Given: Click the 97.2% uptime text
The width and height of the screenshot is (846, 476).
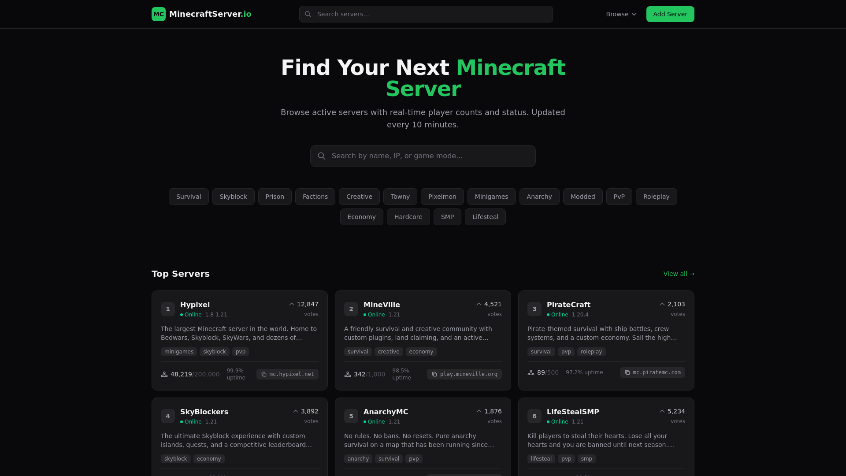Looking at the screenshot, I should click(x=584, y=372).
